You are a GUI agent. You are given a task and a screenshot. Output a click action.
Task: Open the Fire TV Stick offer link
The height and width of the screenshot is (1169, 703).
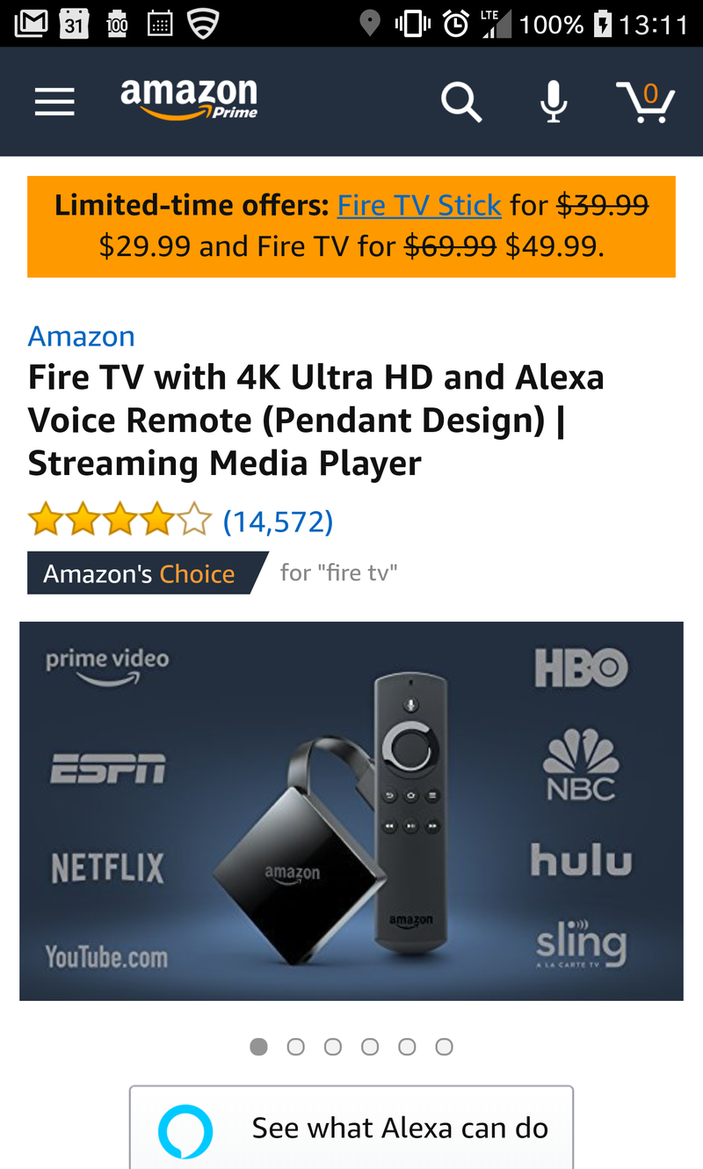click(x=419, y=205)
